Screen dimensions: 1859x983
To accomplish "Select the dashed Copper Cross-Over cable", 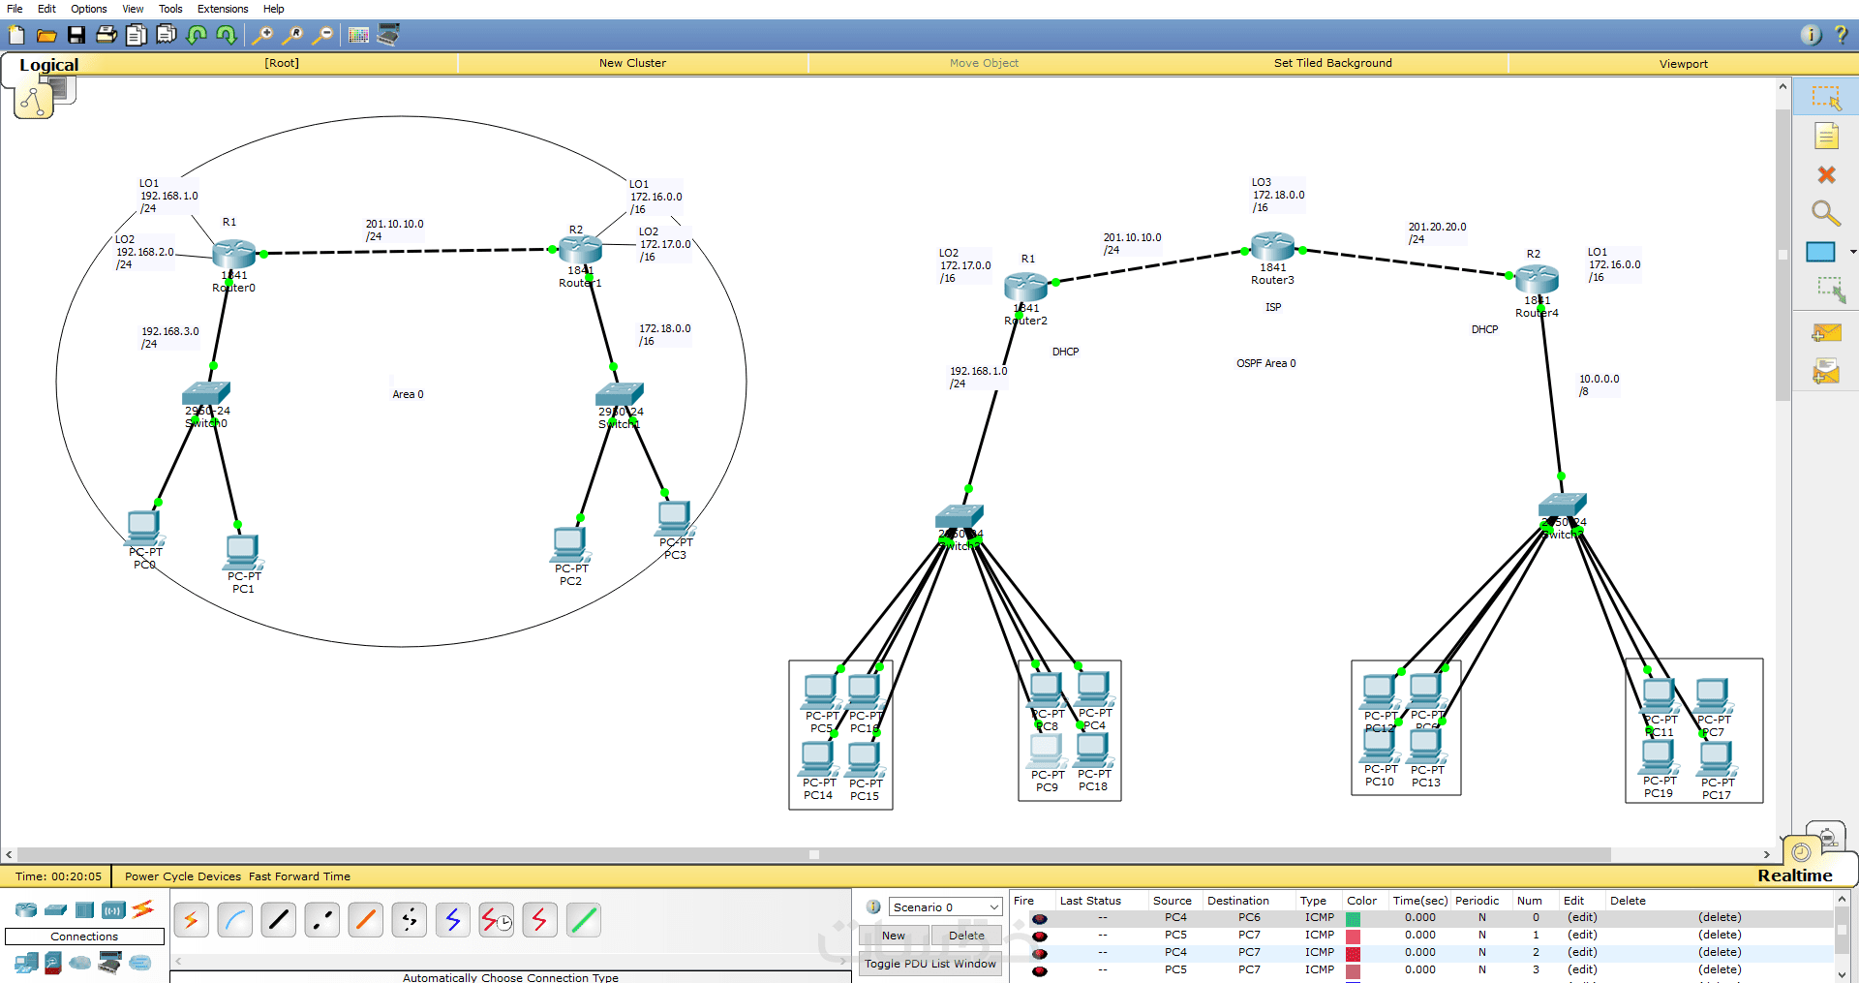I will click(322, 920).
